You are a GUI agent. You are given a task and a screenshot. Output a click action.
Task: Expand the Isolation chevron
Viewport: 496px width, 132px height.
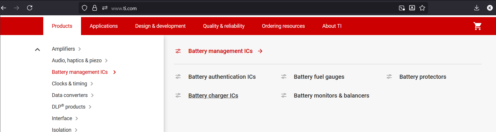[76, 130]
